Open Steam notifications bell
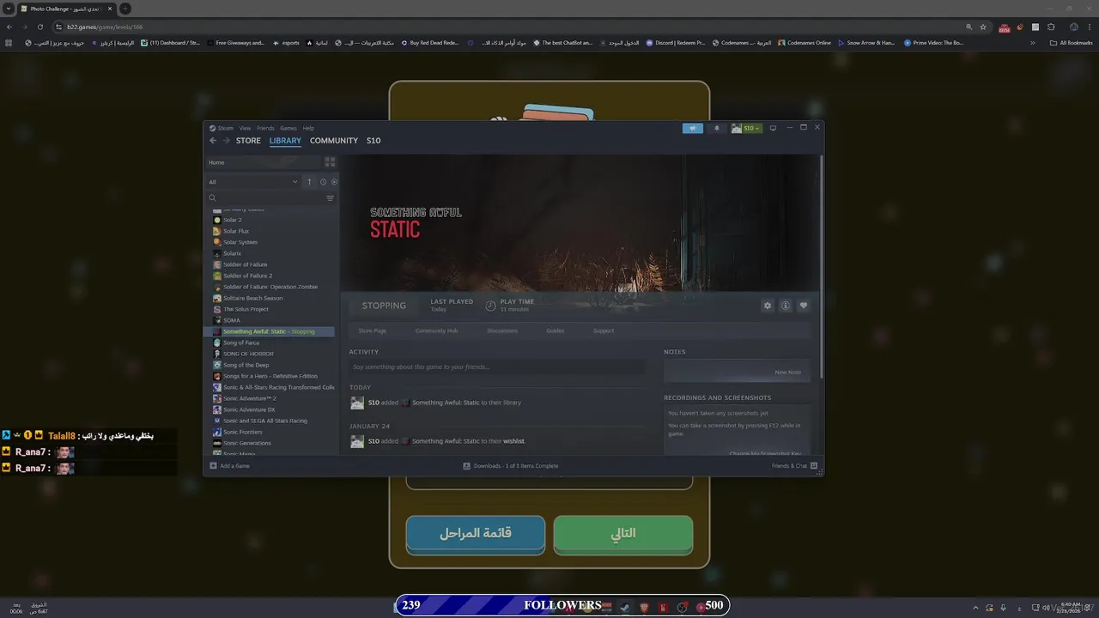Viewport: 1099px width, 618px height. 717,128
